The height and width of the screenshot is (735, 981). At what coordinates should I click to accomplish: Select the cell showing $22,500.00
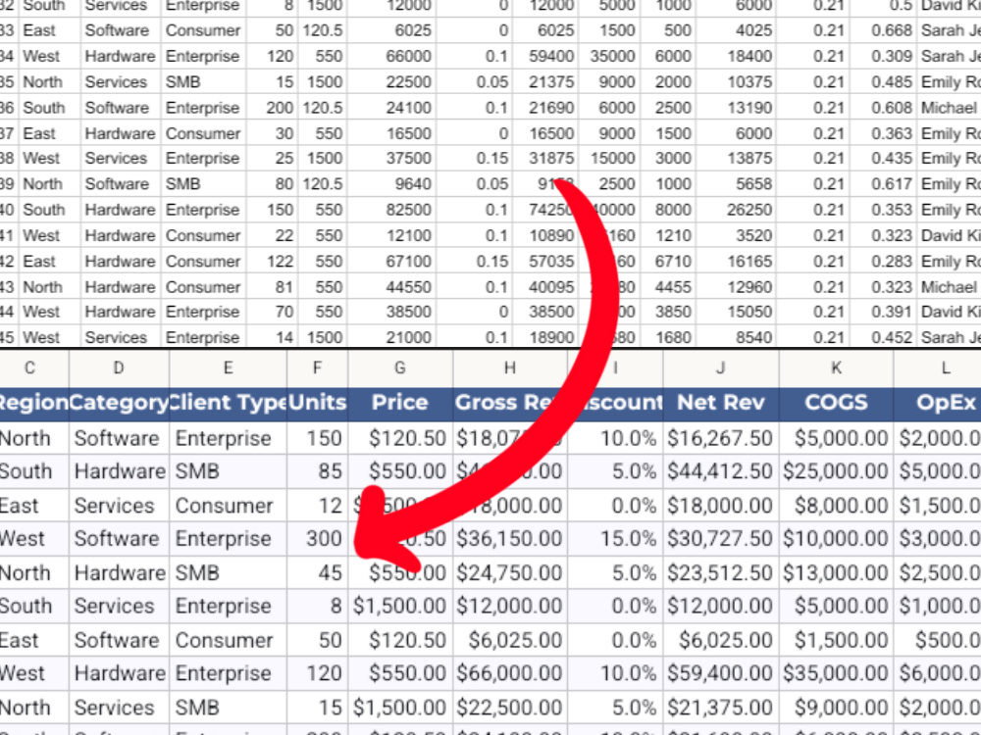510,708
